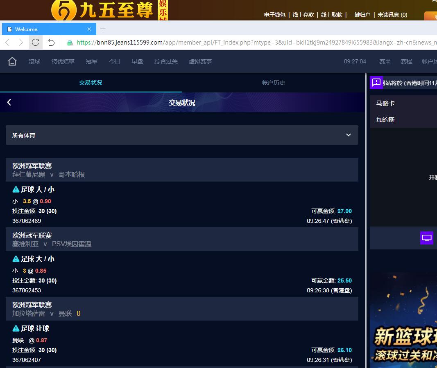
Task: Open the 赛程 menu item
Action: pos(406,61)
